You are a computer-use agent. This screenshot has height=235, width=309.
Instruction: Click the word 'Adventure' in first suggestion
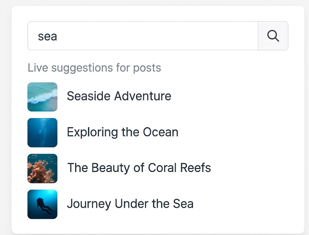pyautogui.click(x=143, y=96)
